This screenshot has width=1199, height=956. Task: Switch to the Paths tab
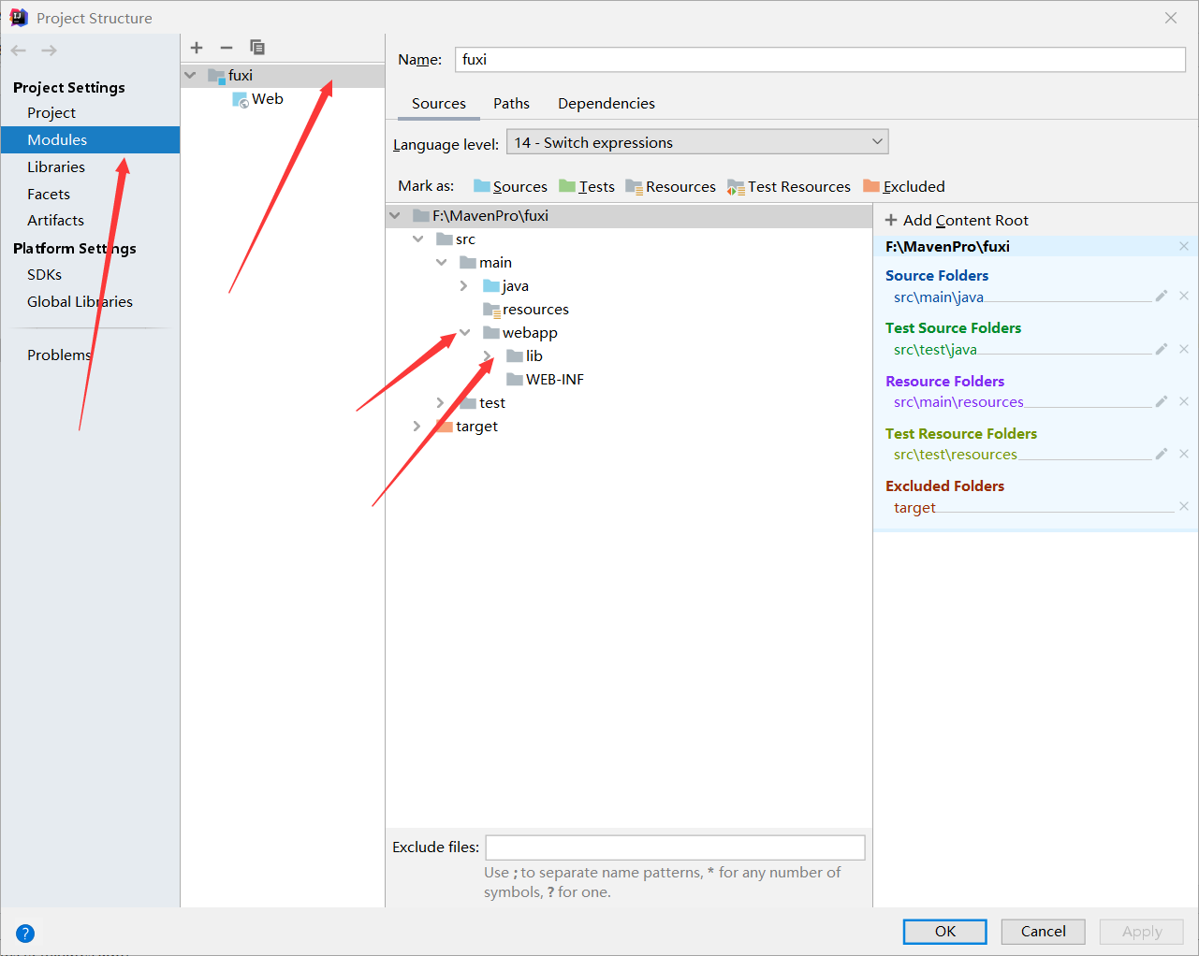[x=511, y=103]
